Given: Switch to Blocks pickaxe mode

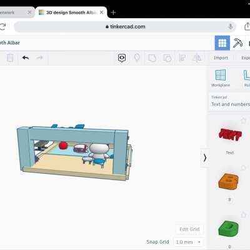Looking at the screenshot, I should click(x=237, y=43).
